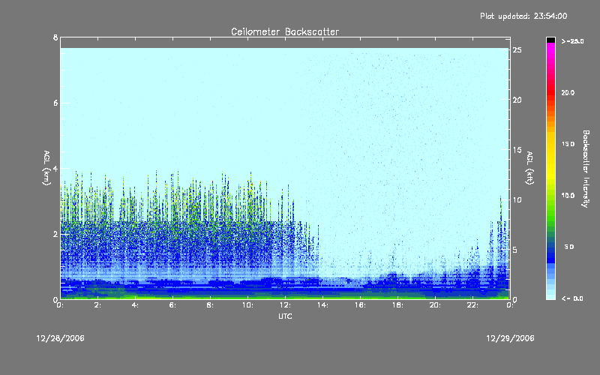Click the green colorbar segment near 10.0
Image resolution: width=600 pixels, height=375 pixels.
550,199
